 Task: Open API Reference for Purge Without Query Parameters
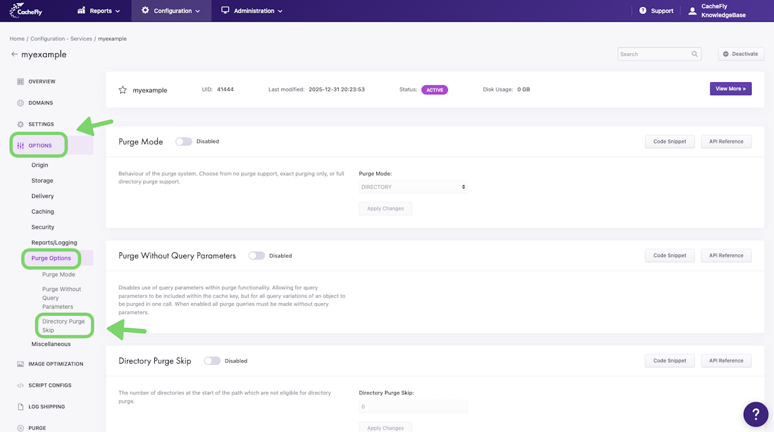(x=726, y=256)
